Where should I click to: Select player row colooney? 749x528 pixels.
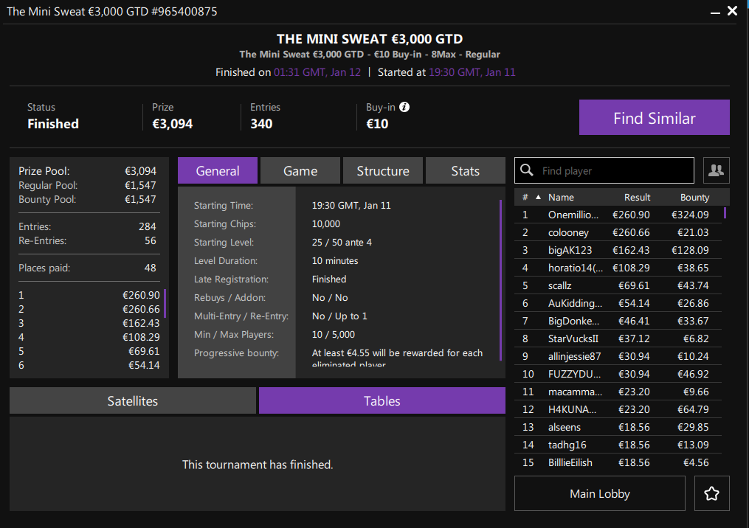(x=618, y=232)
